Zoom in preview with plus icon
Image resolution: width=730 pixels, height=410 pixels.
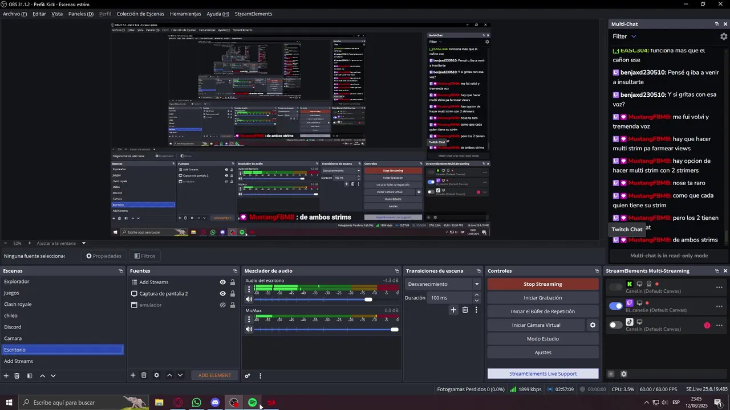(x=30, y=243)
